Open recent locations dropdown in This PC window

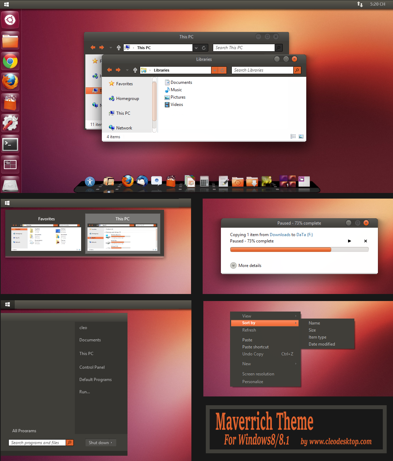pyautogui.click(x=111, y=48)
